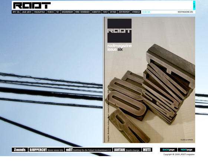Open the Toast section
The image size is (208, 161).
click(105, 12)
